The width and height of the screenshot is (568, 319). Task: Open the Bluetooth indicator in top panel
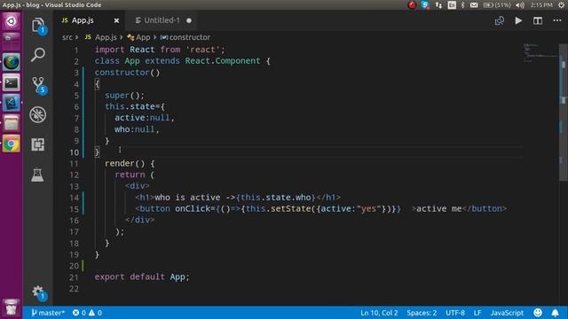[462, 4]
